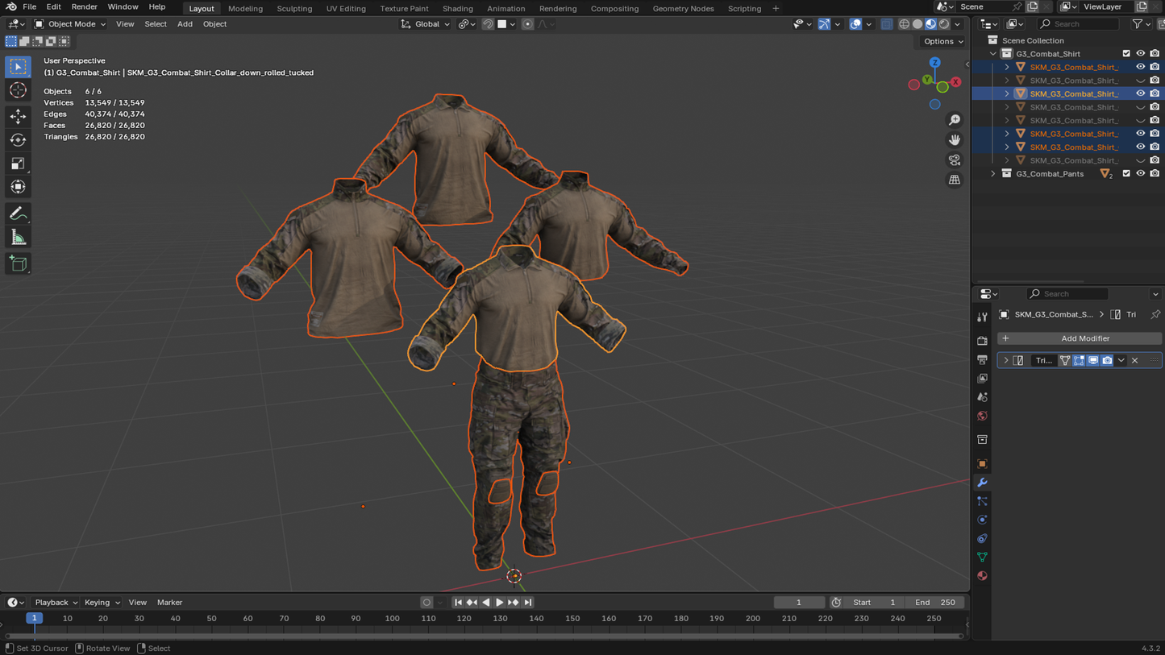Activate the Scale tool
The height and width of the screenshot is (655, 1165).
pos(18,164)
